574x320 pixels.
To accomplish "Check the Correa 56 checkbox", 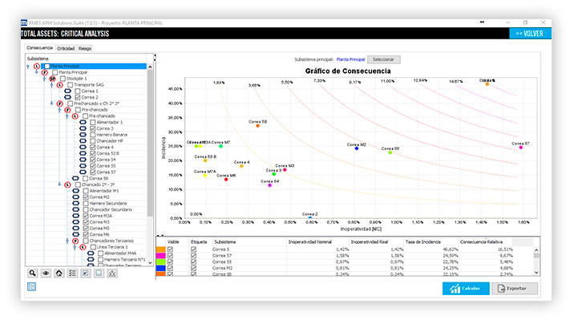I will click(85, 178).
